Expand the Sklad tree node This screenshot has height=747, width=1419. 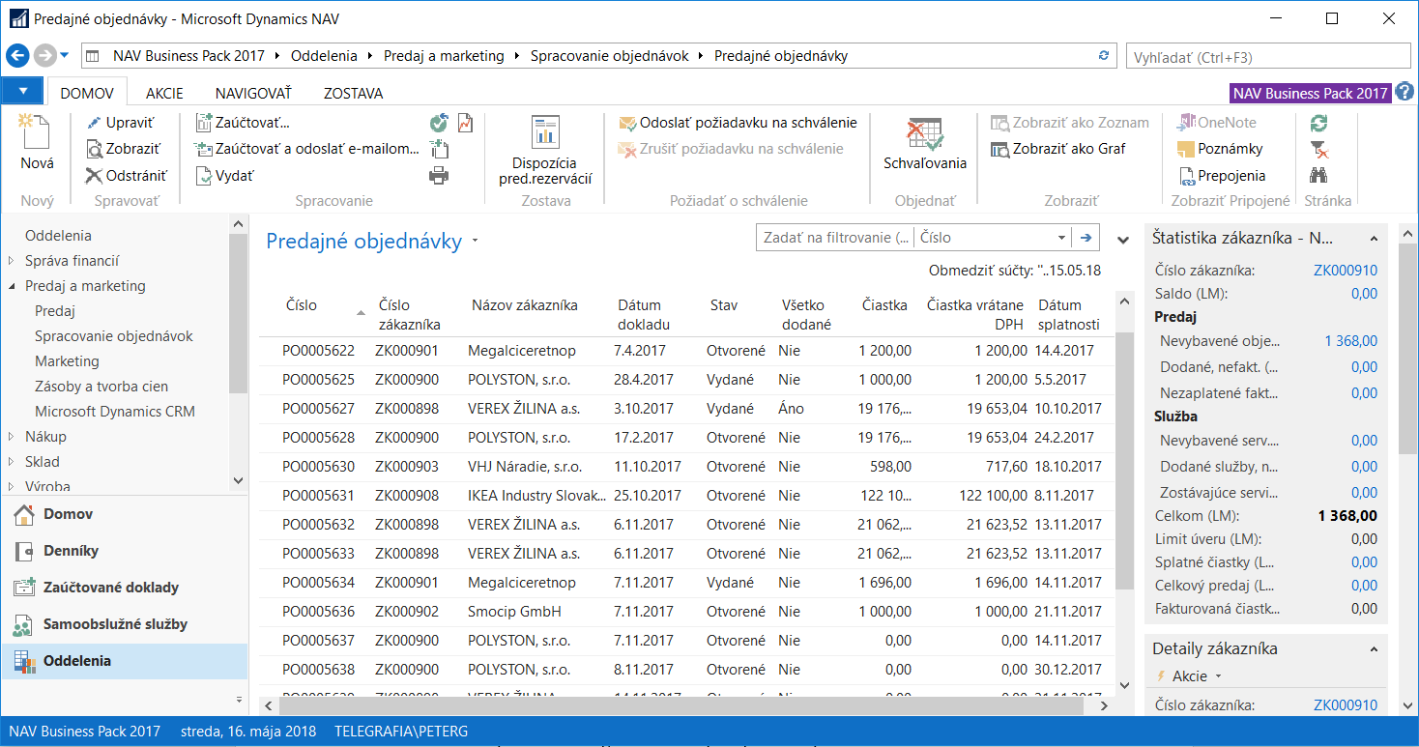pos(11,462)
